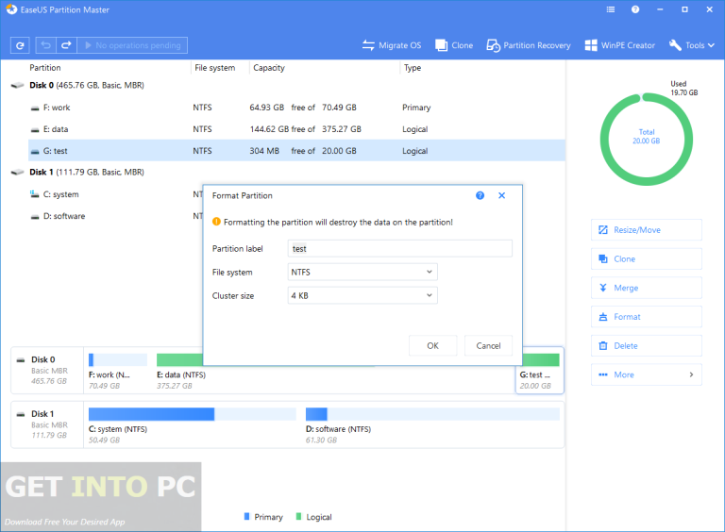This screenshot has height=532, width=725.
Task: Click the Format action button
Action: point(647,317)
